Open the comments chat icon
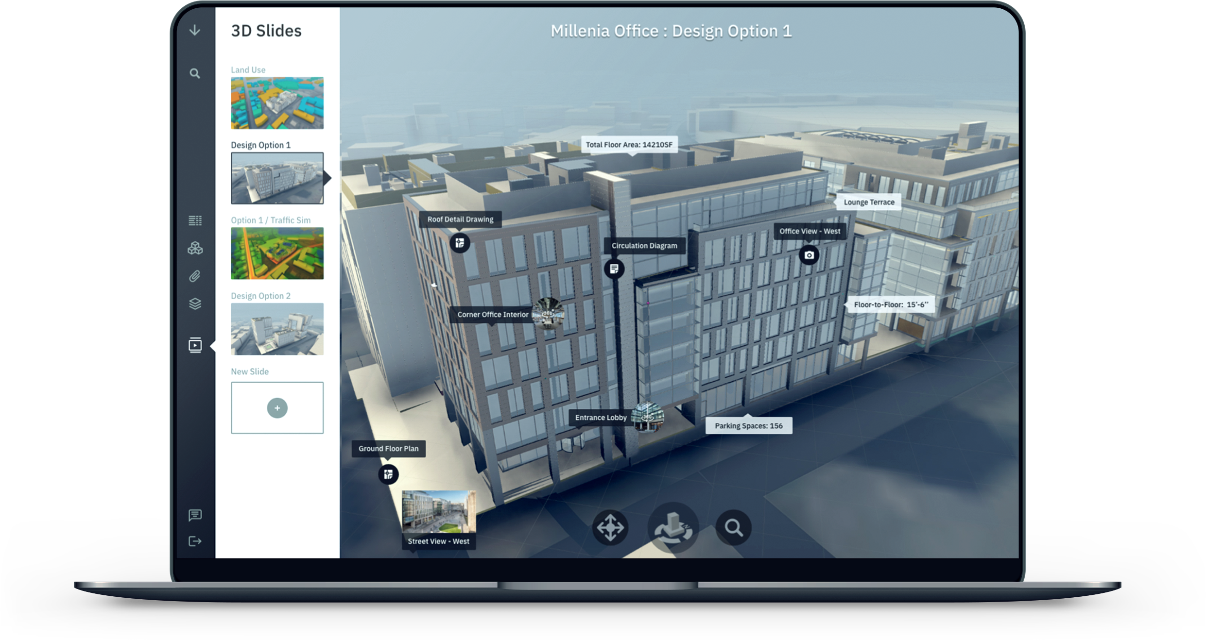Viewport: 1206px width, 640px height. point(195,515)
